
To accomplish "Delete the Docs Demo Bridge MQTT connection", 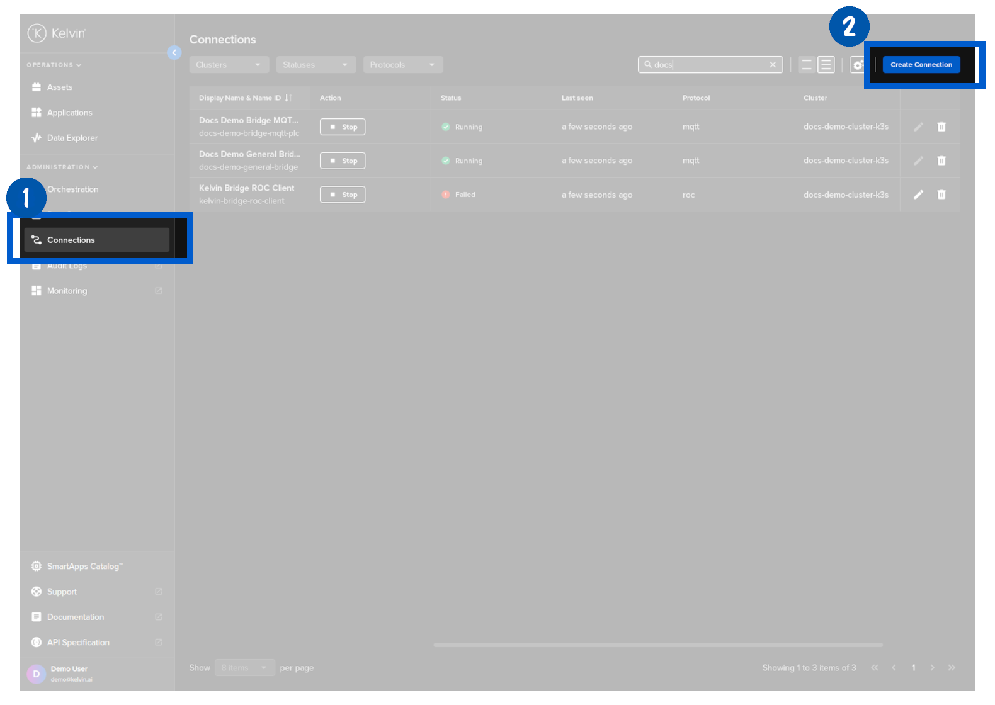I will click(x=941, y=127).
